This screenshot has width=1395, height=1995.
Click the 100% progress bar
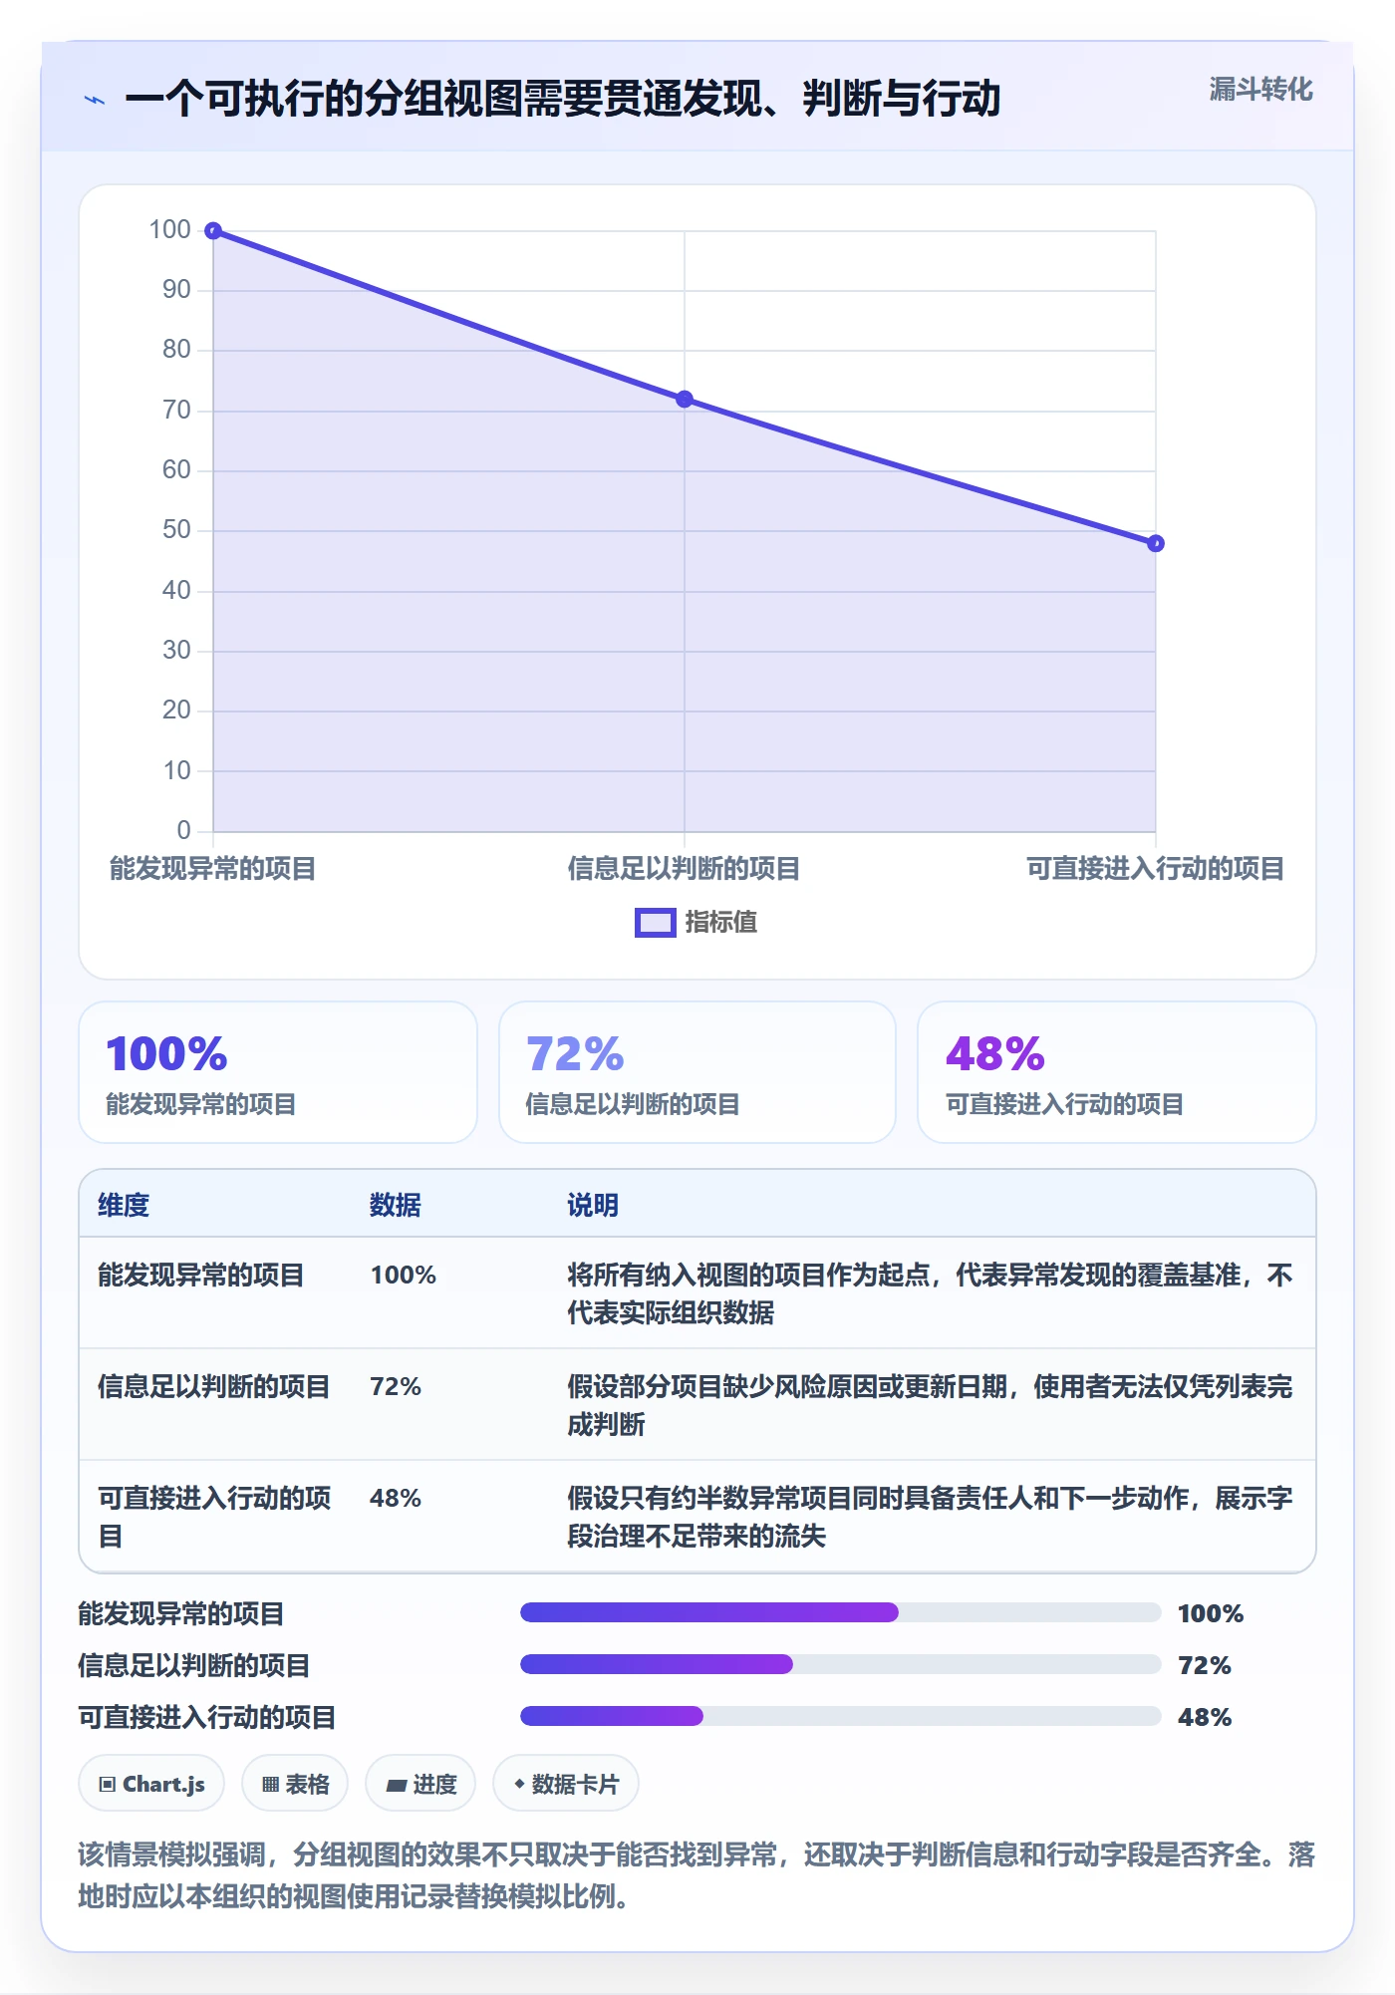840,1612
